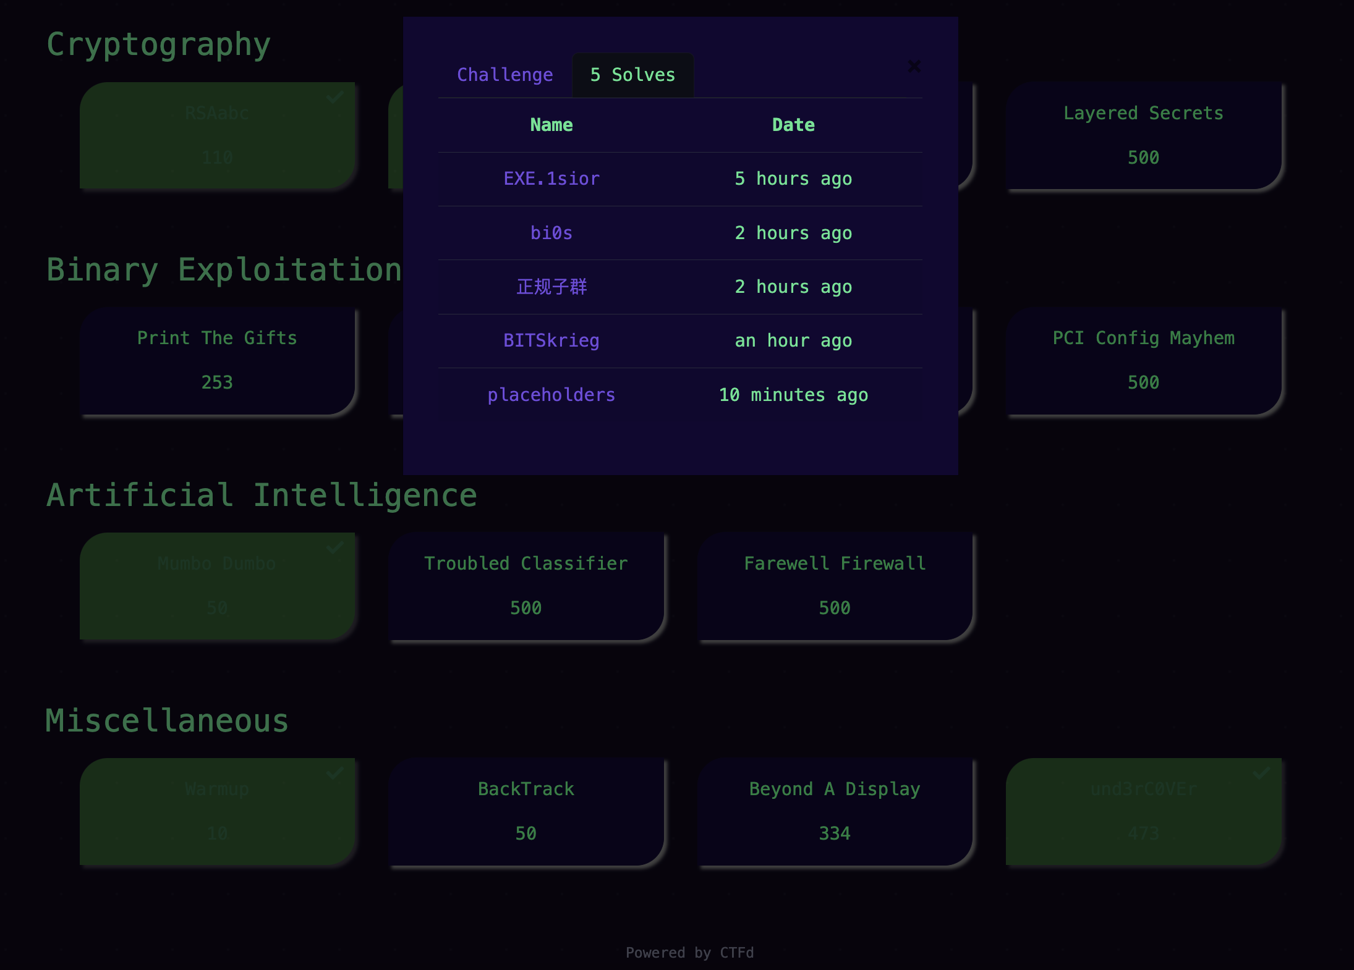Open EXE.1sior team link

coord(551,179)
